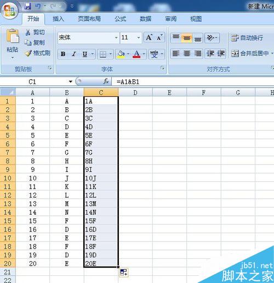Open font name dropdown 宋体
Screen dimensions: 274x283
116,38
